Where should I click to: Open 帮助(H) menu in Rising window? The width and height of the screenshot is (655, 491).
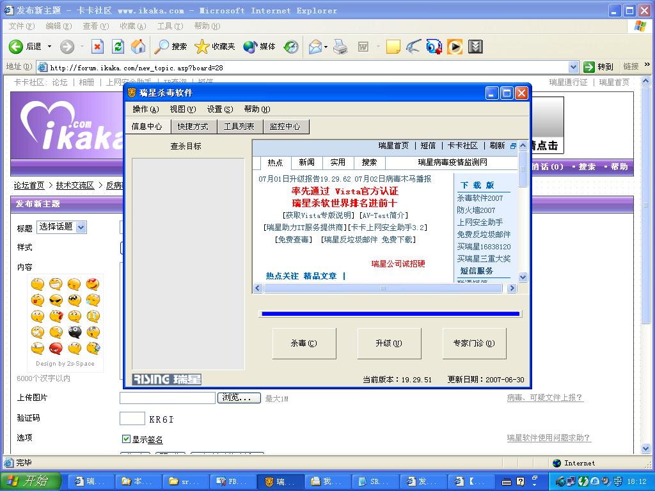(257, 109)
